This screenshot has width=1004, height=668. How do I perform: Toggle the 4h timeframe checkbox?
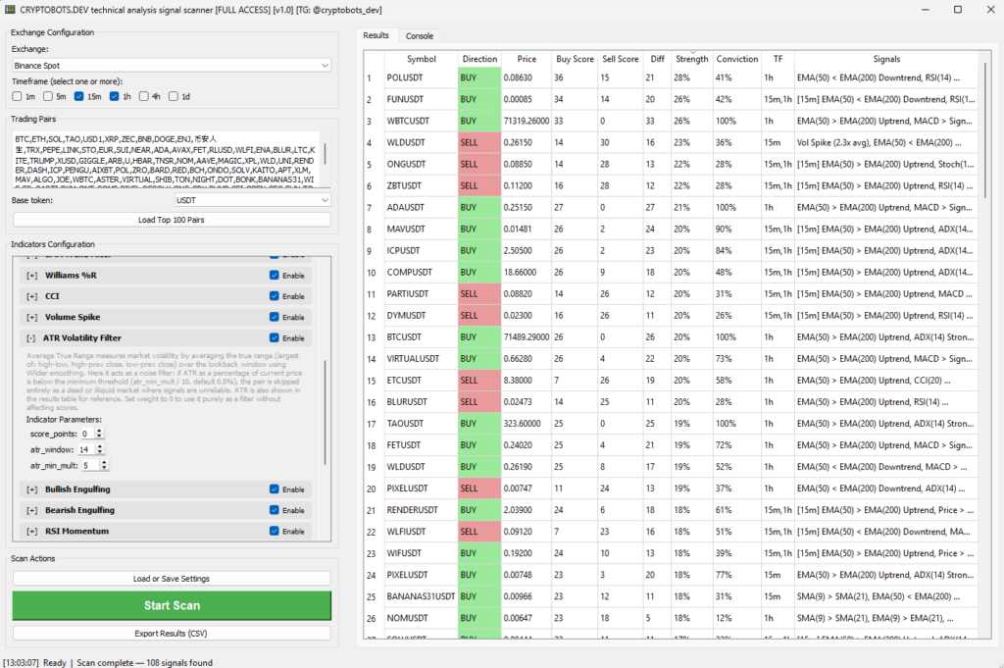pos(142,96)
